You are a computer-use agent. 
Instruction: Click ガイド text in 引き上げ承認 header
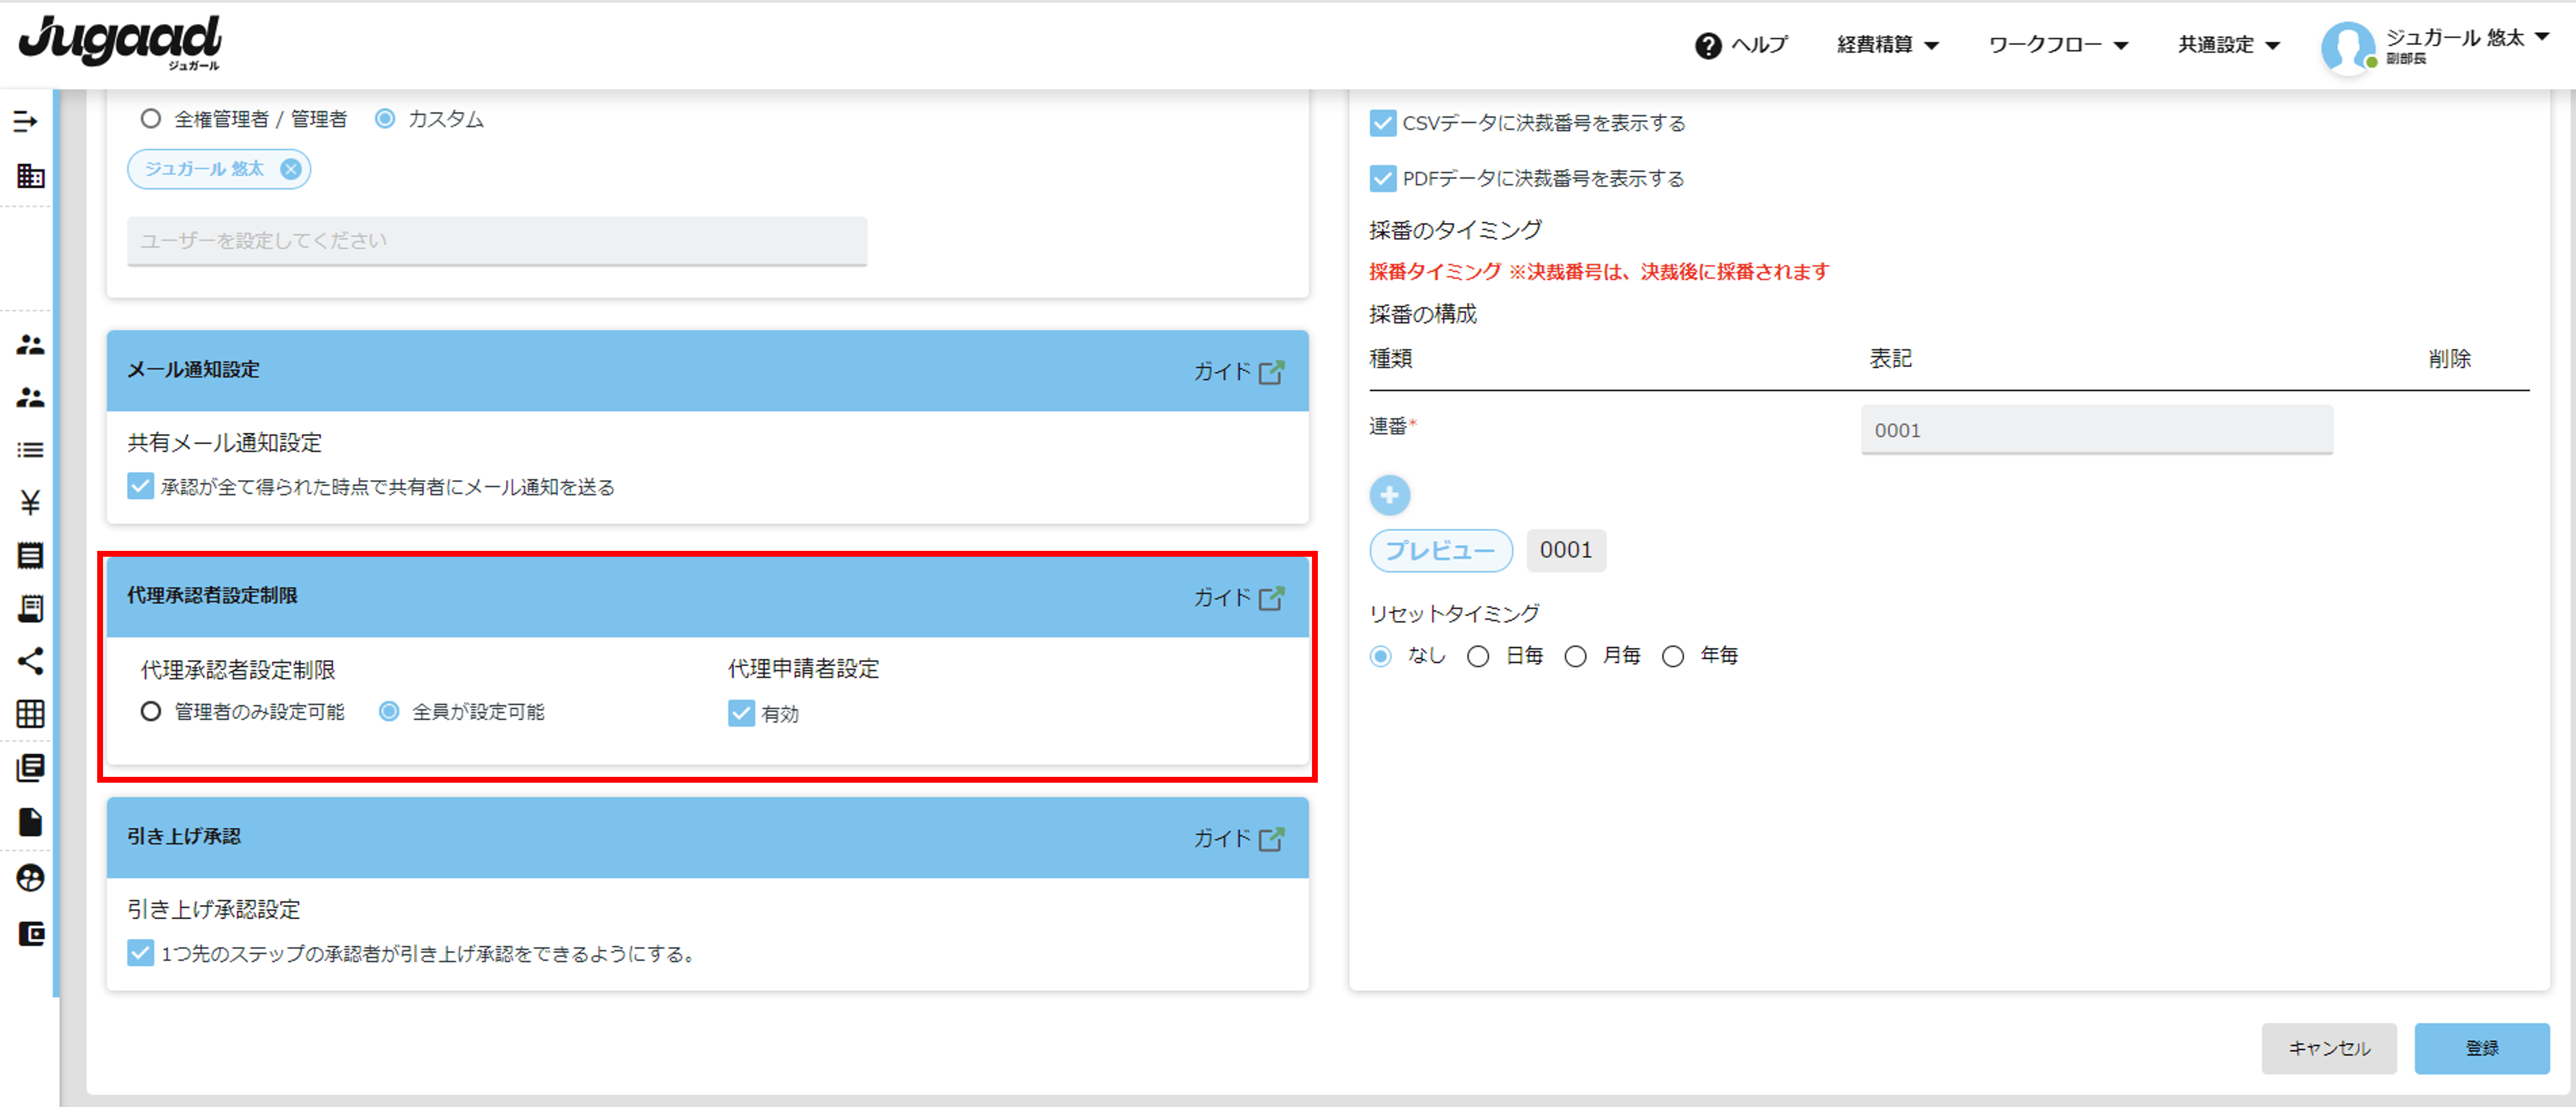point(1222,839)
